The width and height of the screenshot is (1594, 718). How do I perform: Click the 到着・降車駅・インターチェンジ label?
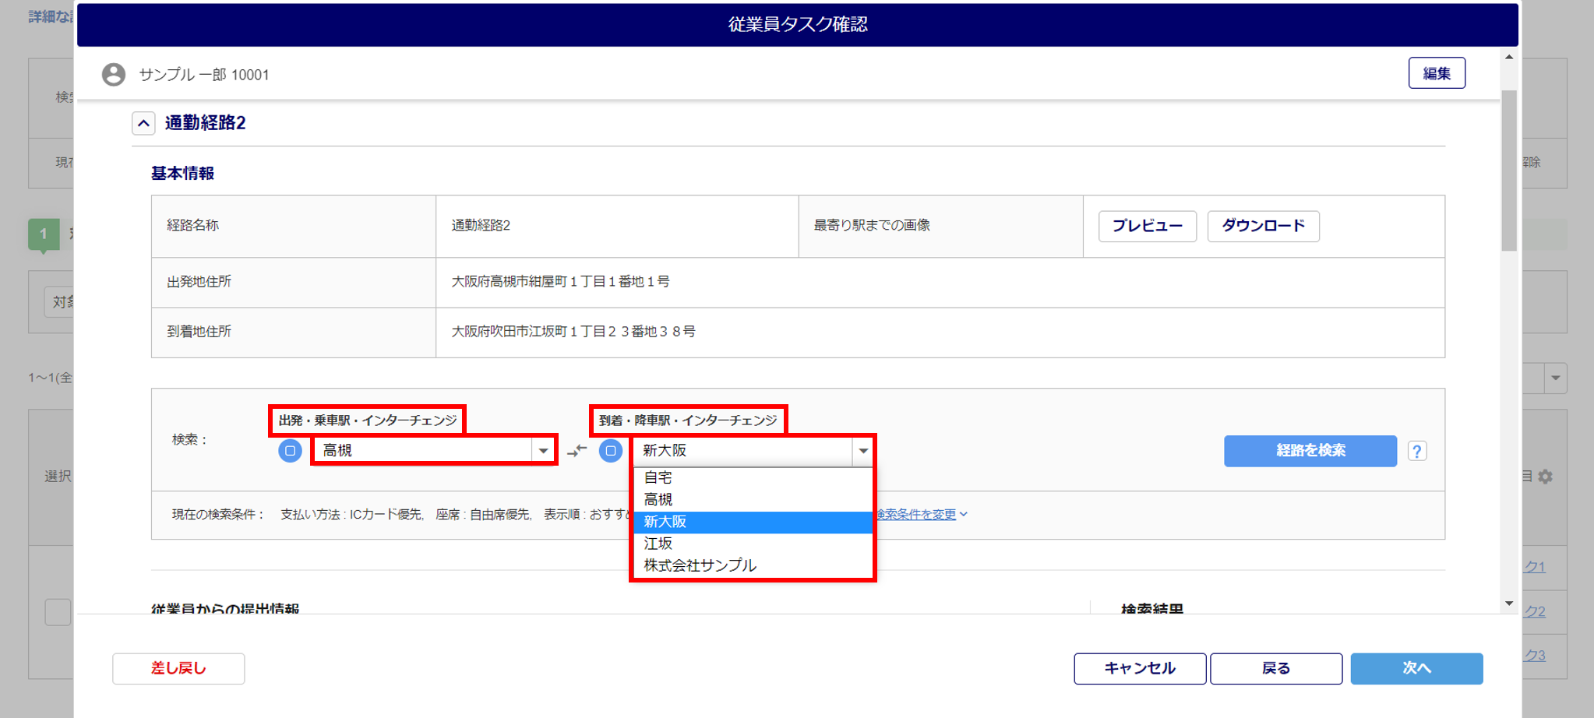(688, 420)
